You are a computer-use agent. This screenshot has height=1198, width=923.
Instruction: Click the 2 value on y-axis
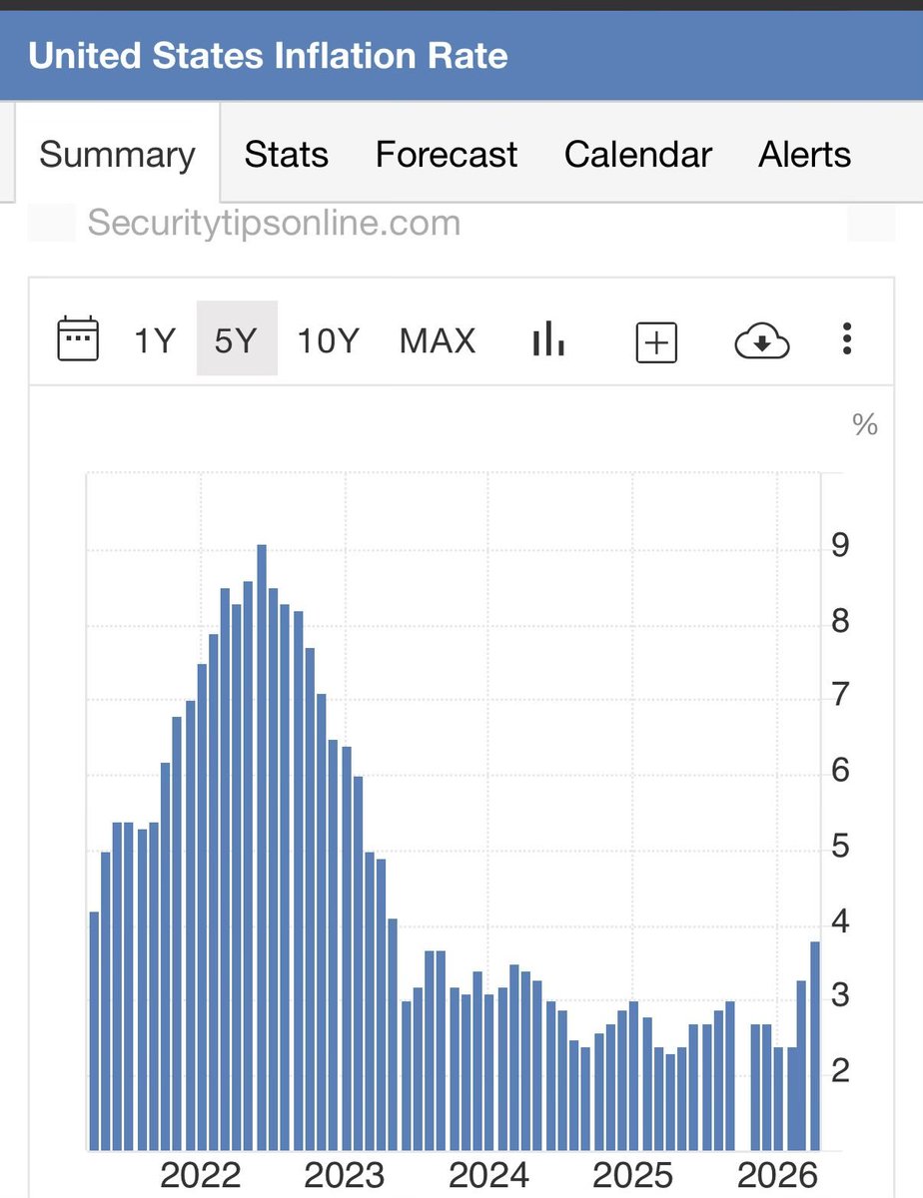[841, 1072]
